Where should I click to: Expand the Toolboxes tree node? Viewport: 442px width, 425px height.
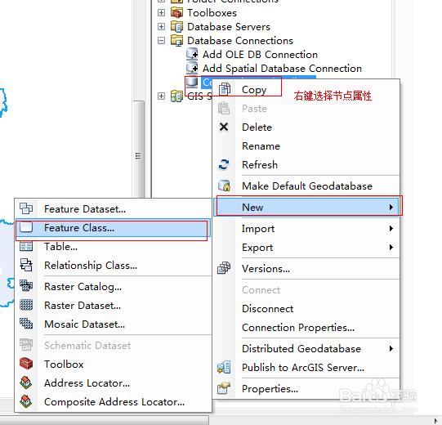pos(161,13)
